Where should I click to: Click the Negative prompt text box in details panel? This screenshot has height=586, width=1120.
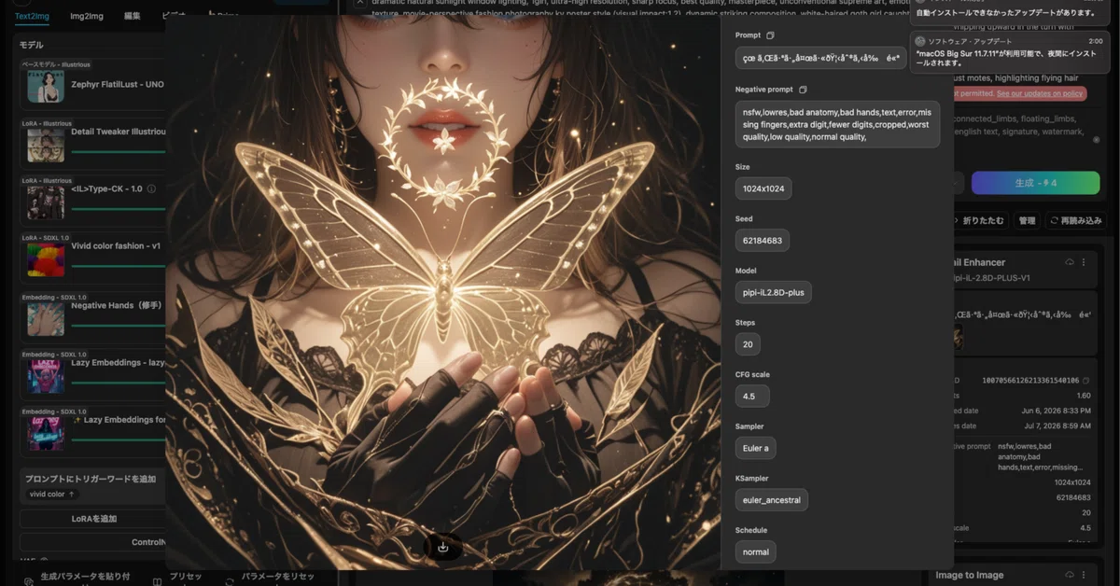tap(837, 124)
